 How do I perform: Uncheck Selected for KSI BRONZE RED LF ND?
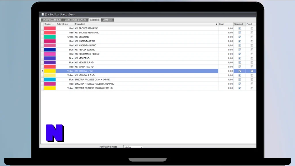coord(240,29)
